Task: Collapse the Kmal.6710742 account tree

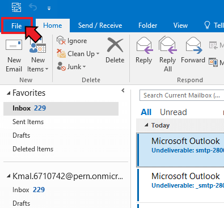Action: tap(9, 176)
